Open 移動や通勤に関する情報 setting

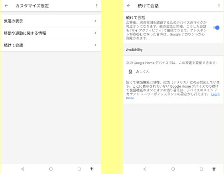click(x=51, y=33)
